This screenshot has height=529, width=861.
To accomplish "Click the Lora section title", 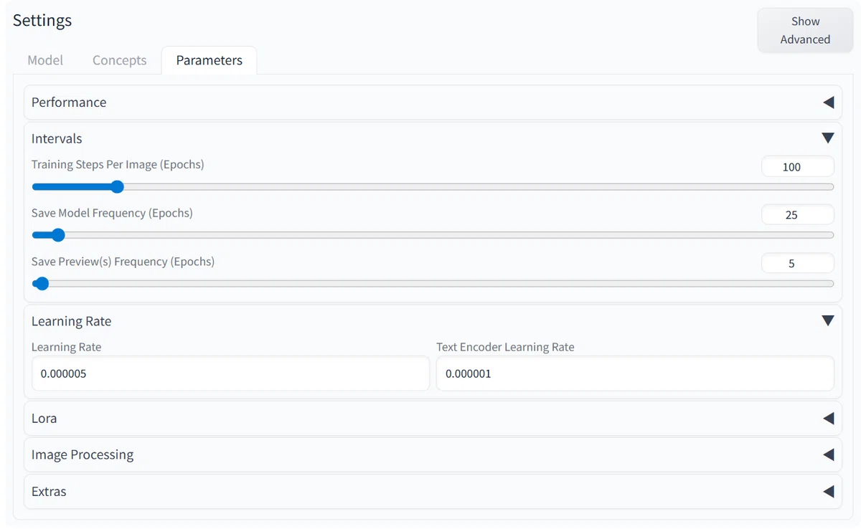I will 44,419.
